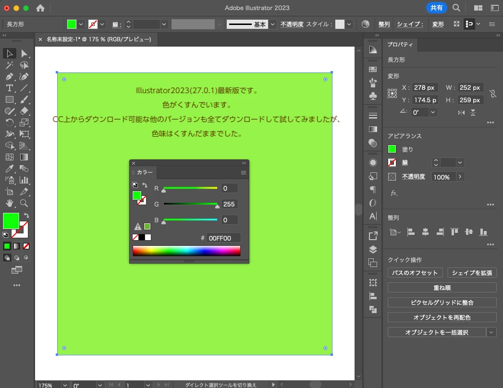Open the Layers panel icon in dock
This screenshot has height=388, width=503.
[373, 249]
